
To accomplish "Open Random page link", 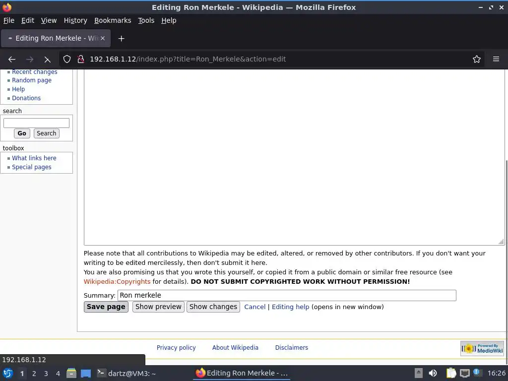I will pos(32,80).
